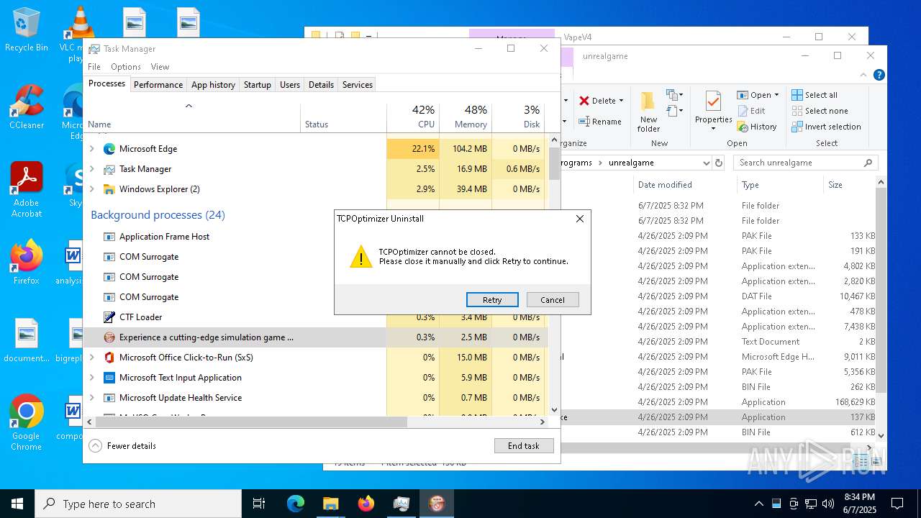Create a New folder in Explorer
Screen dimensions: 921x518
tap(648, 112)
